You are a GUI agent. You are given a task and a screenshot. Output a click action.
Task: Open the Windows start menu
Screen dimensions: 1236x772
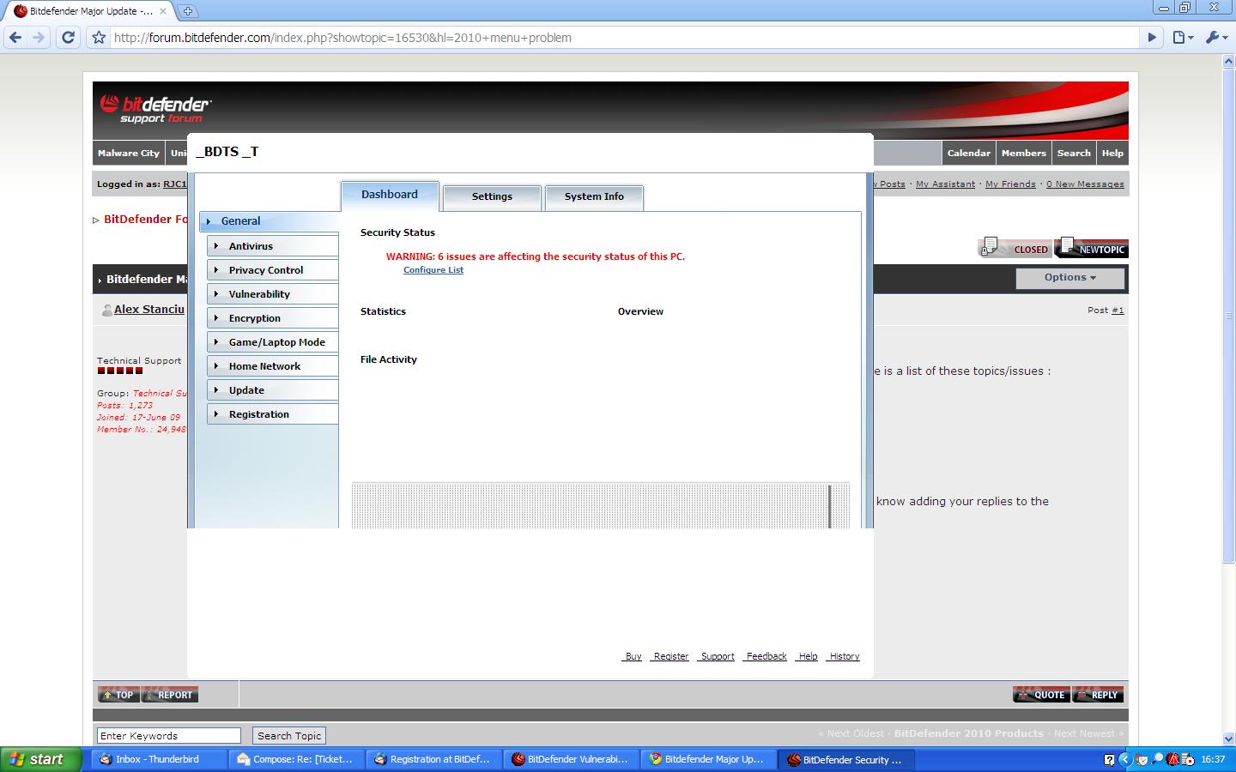coord(40,759)
